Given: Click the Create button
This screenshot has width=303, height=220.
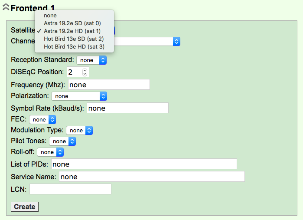Looking at the screenshot, I should click(25, 207).
